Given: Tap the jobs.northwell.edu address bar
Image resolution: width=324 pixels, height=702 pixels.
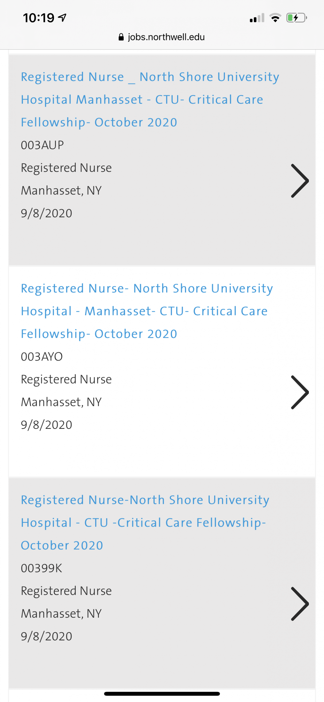Looking at the screenshot, I should coord(162,37).
